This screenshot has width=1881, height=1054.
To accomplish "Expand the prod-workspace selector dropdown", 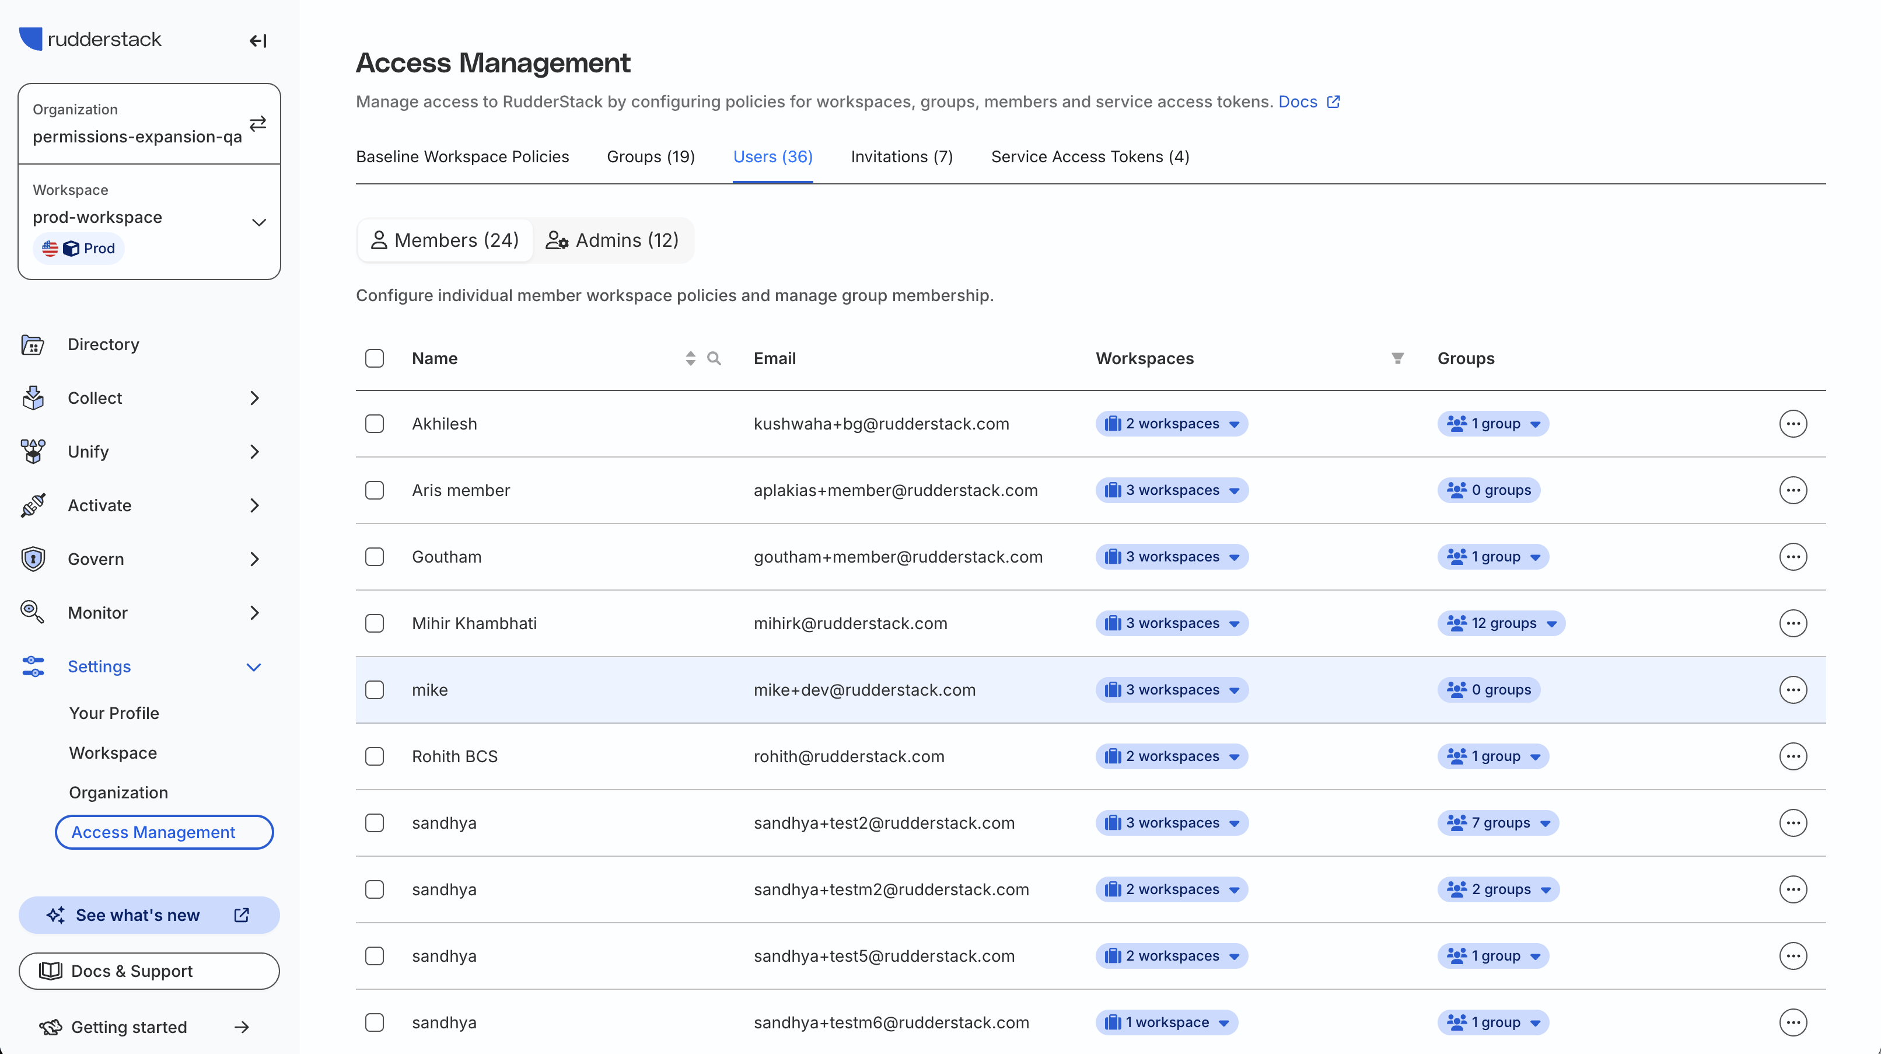I will [x=258, y=222].
